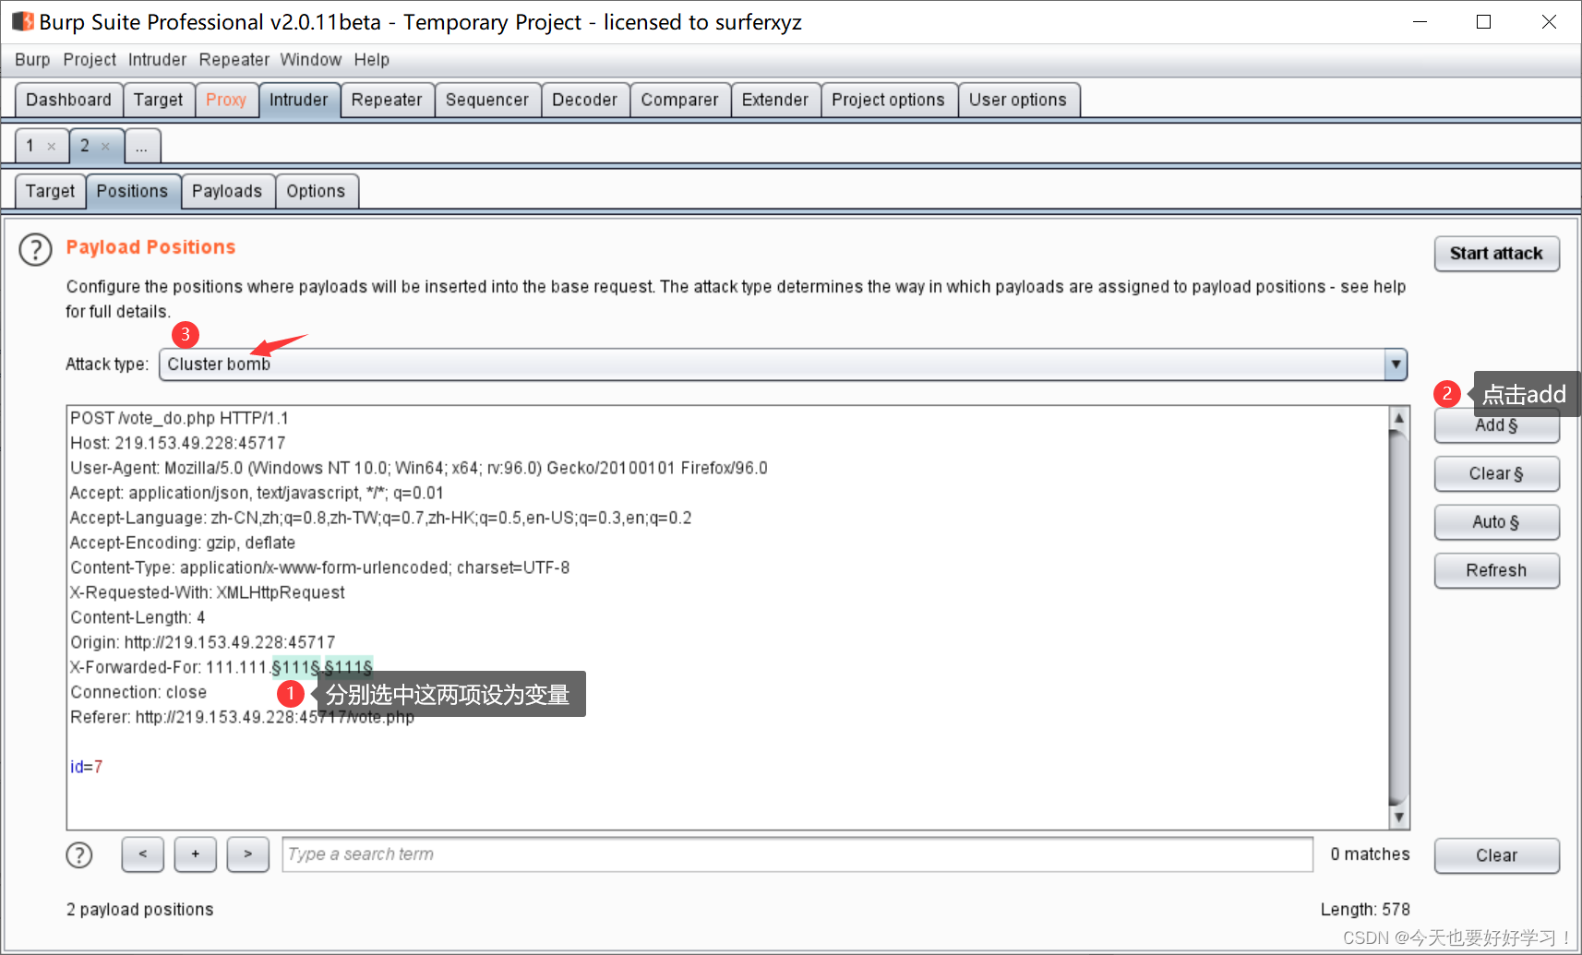1582x955 pixels.
Task: Open the User options tab
Action: click(x=1018, y=100)
